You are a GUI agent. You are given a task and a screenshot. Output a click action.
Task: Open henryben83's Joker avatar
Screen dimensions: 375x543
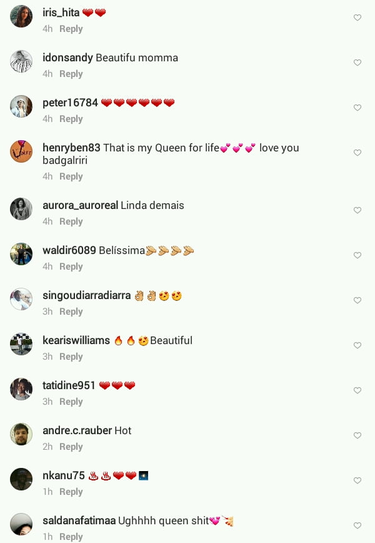pos(21,151)
